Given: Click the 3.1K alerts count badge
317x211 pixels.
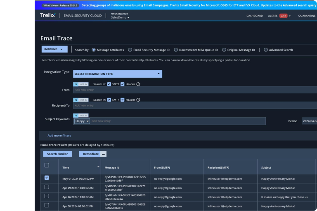Looking at the screenshot, I should coord(283,16).
